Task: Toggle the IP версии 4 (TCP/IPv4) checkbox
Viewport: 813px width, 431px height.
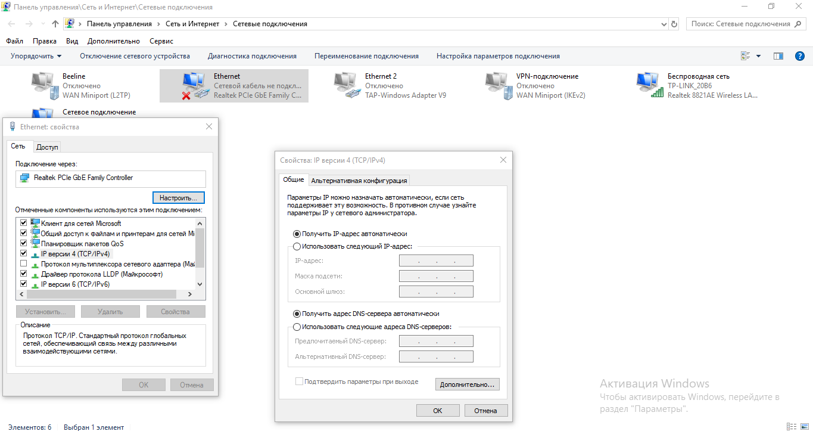Action: [x=23, y=253]
